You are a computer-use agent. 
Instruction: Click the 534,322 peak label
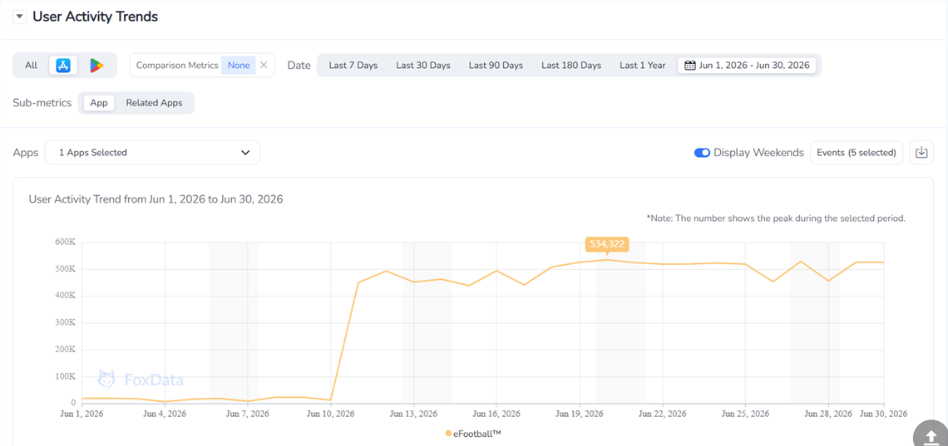click(x=607, y=244)
